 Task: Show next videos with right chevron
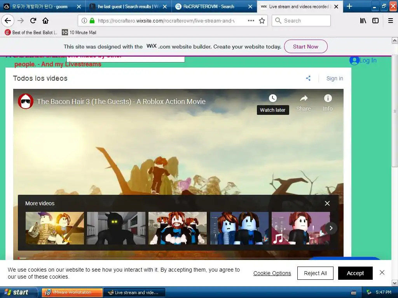coord(331,228)
